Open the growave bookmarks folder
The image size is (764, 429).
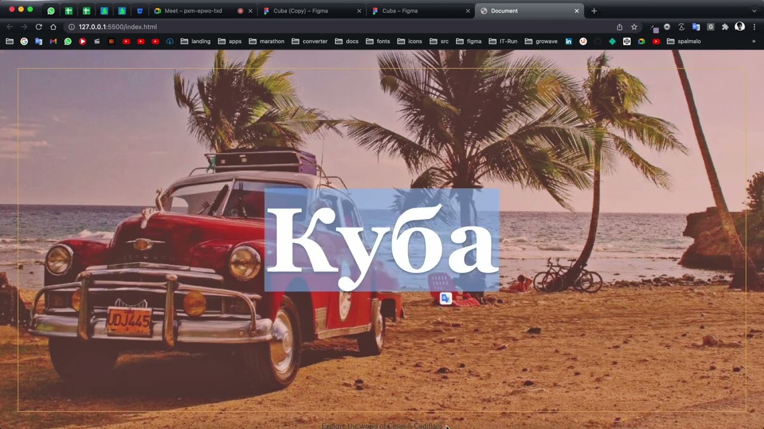540,41
